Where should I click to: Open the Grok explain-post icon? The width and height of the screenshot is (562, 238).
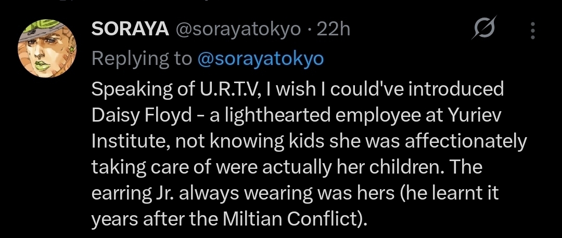[x=483, y=30]
